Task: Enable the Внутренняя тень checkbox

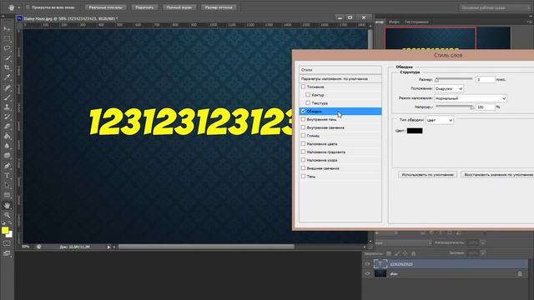Action: pyautogui.click(x=303, y=119)
